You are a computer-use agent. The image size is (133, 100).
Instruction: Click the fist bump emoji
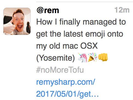pyautogui.click(x=103, y=57)
